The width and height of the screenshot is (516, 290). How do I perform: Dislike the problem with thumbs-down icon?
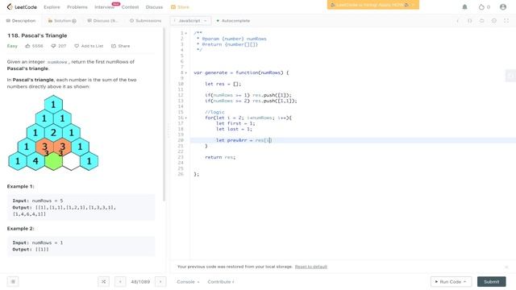click(53, 46)
